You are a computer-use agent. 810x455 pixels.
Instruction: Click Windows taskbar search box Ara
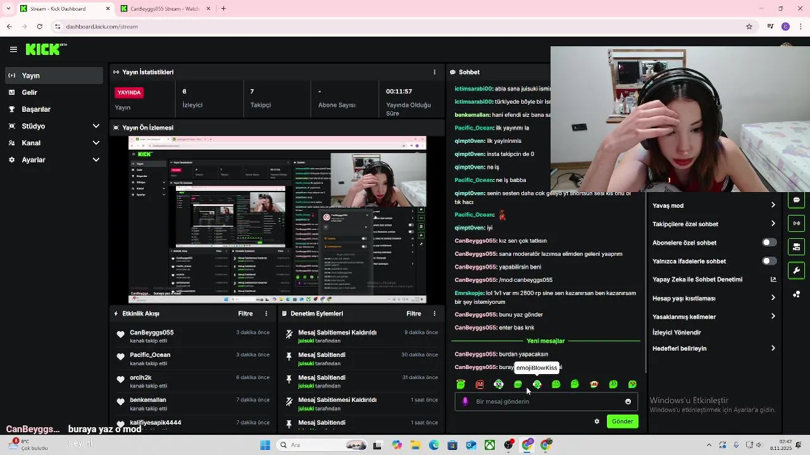321,445
